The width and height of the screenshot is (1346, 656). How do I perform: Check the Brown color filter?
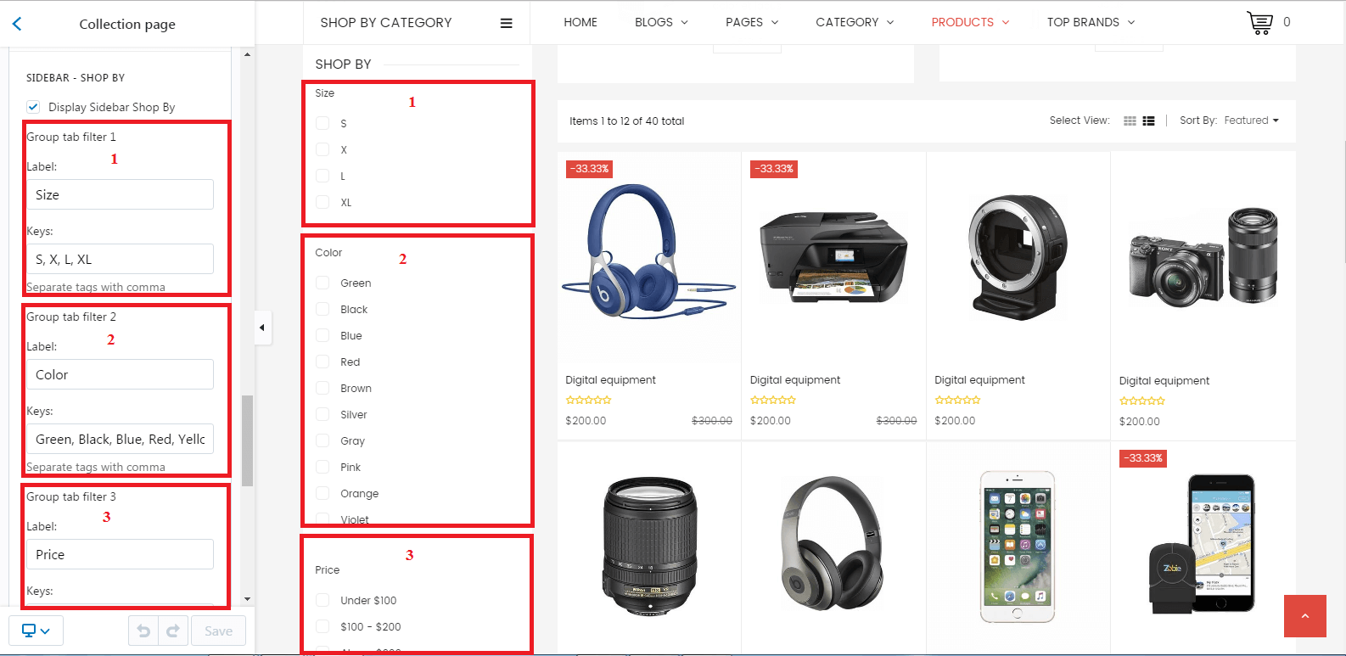coord(322,388)
